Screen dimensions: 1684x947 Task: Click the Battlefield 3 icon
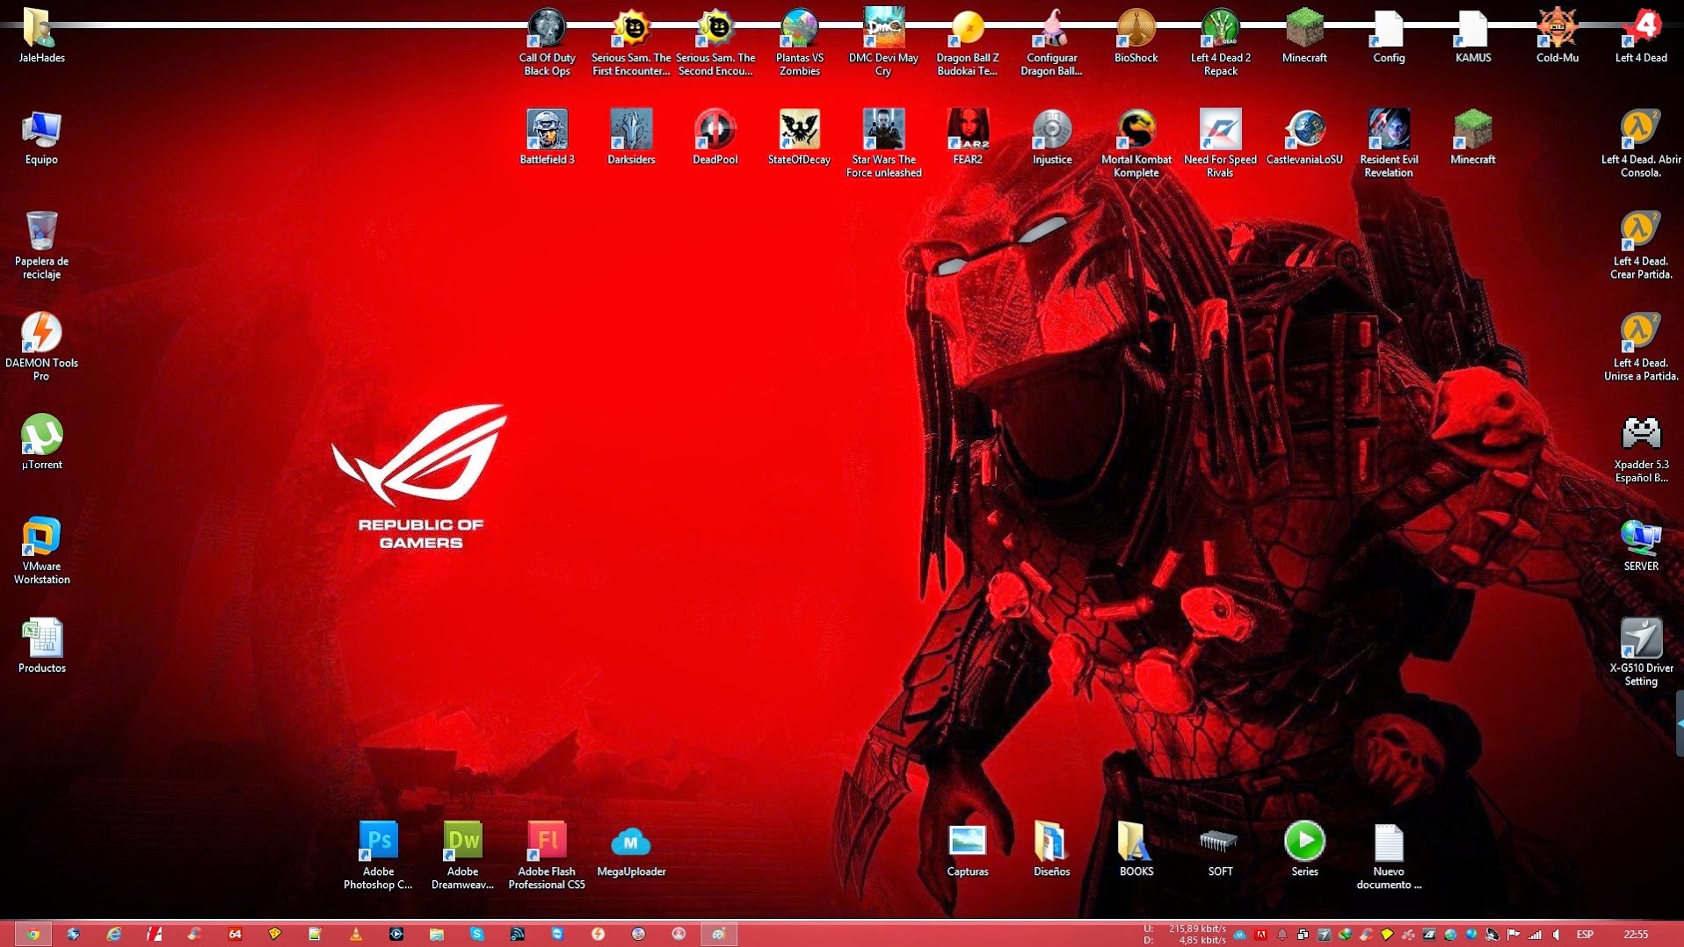[x=547, y=137]
